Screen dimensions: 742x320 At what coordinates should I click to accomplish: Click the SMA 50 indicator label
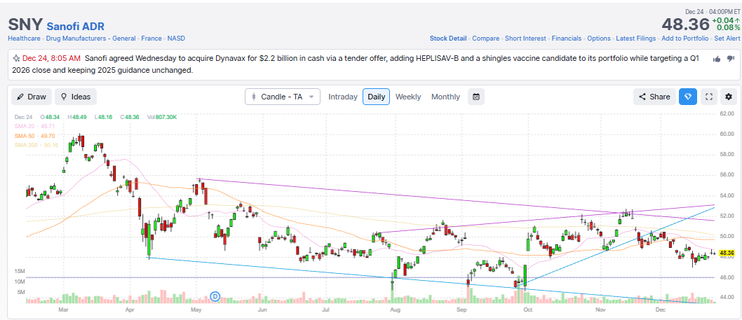pos(33,136)
